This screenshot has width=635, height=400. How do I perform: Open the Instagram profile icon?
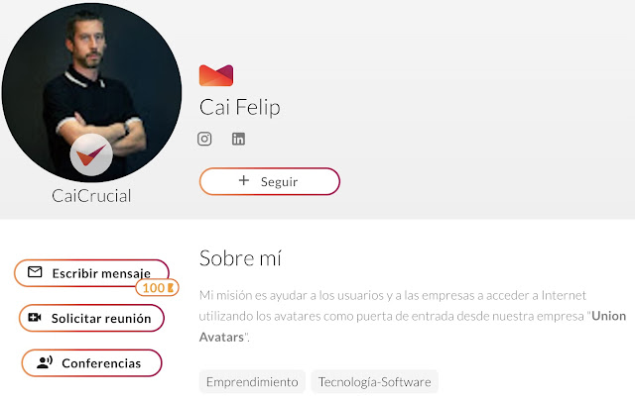pyautogui.click(x=205, y=139)
